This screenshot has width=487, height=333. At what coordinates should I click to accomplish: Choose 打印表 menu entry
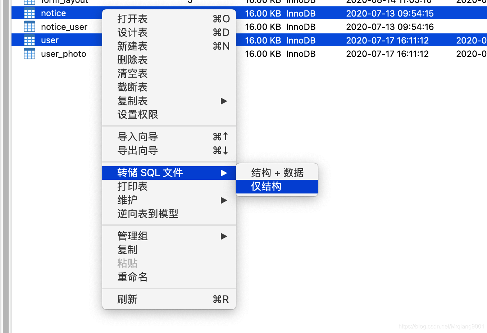tap(169, 186)
